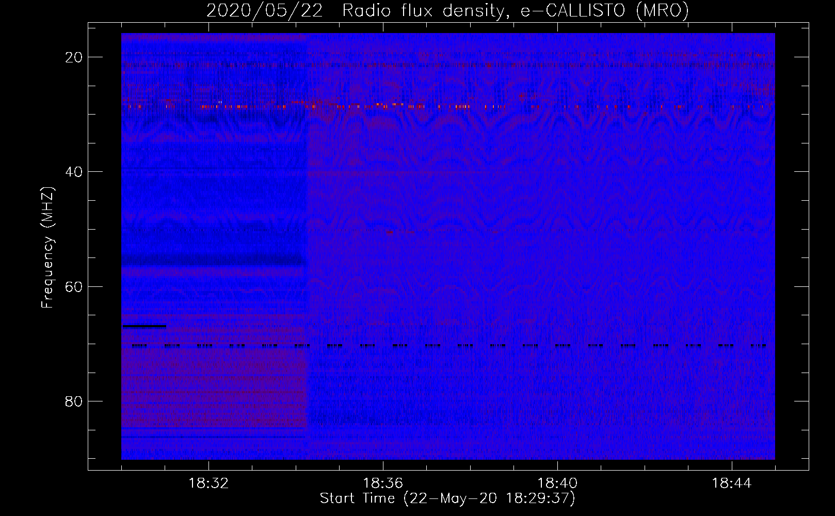Select the 'Frequency (MHZ)' y-axis label
The height and width of the screenshot is (516, 835).
click(47, 248)
